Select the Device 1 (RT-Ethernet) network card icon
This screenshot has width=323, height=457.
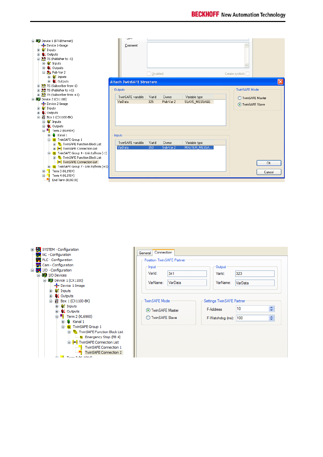coord(38,41)
